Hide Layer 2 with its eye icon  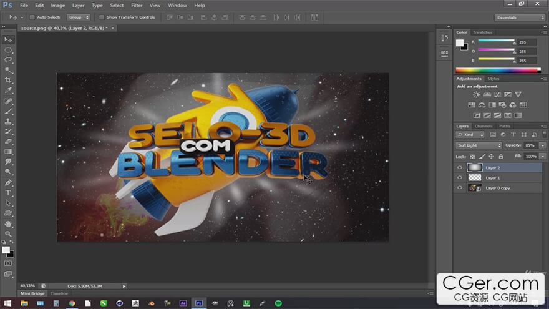460,167
